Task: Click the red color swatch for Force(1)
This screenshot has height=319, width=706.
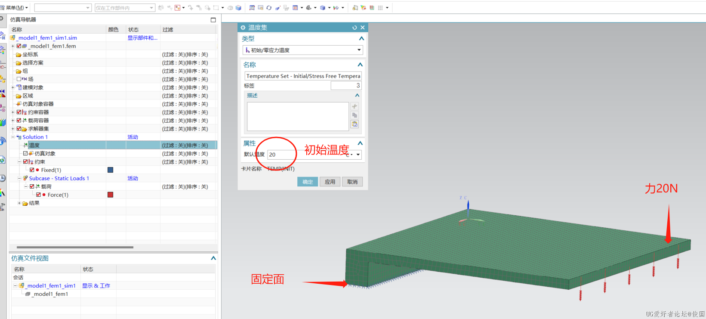Action: coord(110,195)
